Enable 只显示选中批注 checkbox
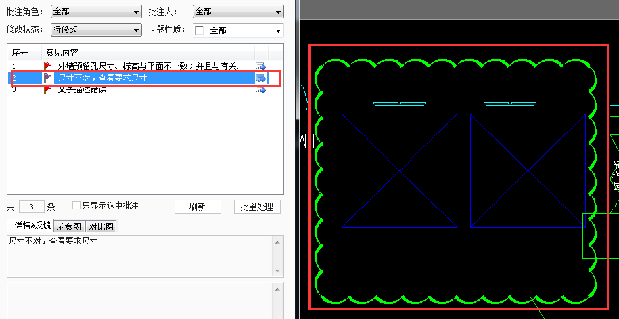The image size is (619, 319). click(x=76, y=205)
